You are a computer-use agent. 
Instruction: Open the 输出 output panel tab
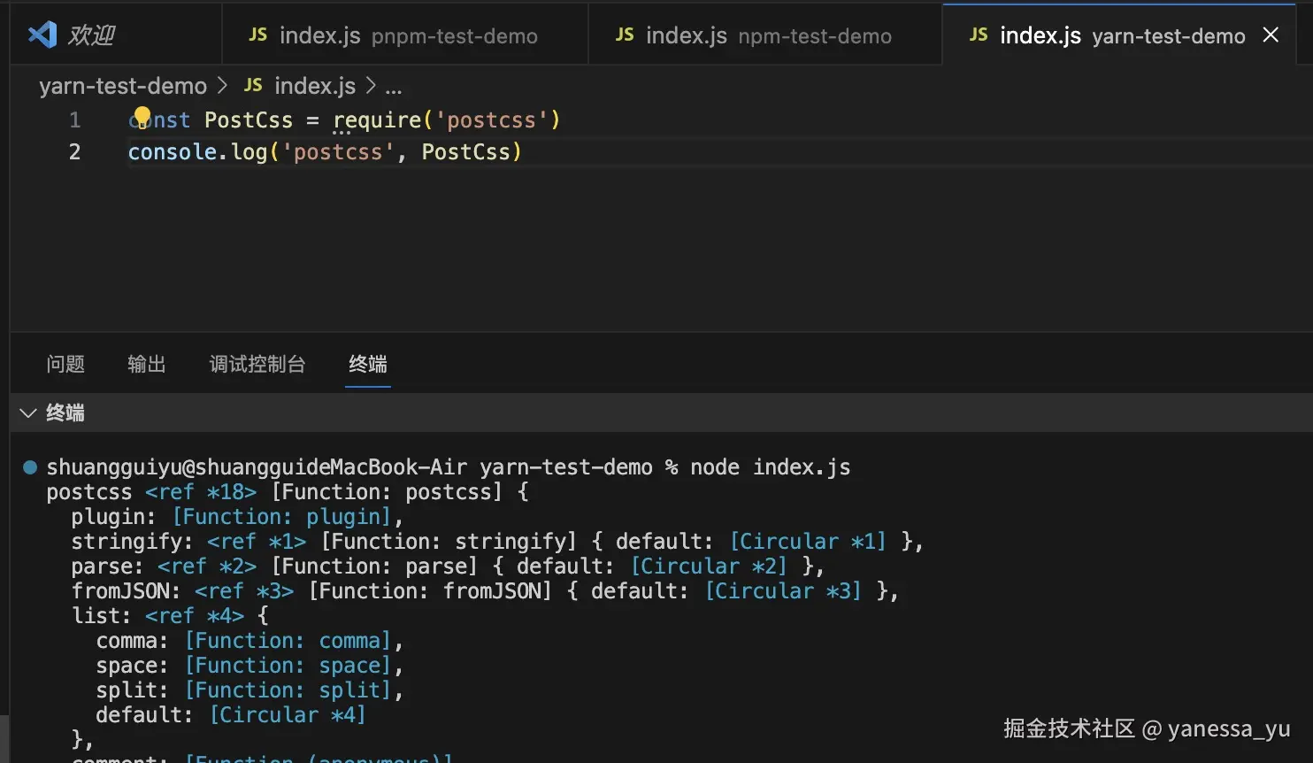click(x=147, y=364)
